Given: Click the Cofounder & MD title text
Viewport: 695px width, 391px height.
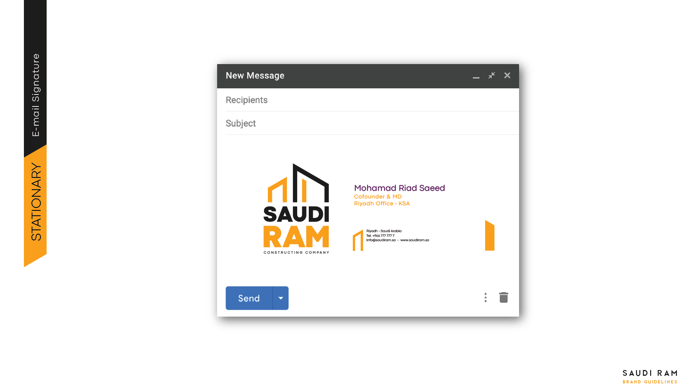Looking at the screenshot, I should [378, 197].
